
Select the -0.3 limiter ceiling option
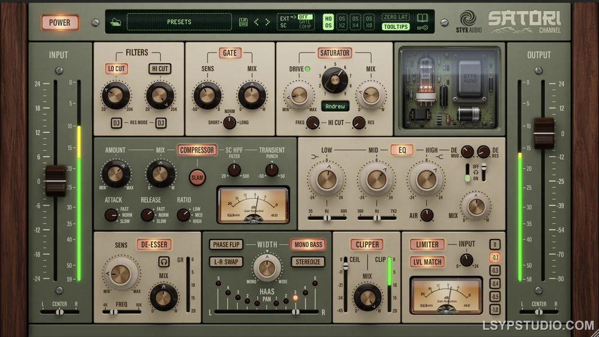[495, 270]
